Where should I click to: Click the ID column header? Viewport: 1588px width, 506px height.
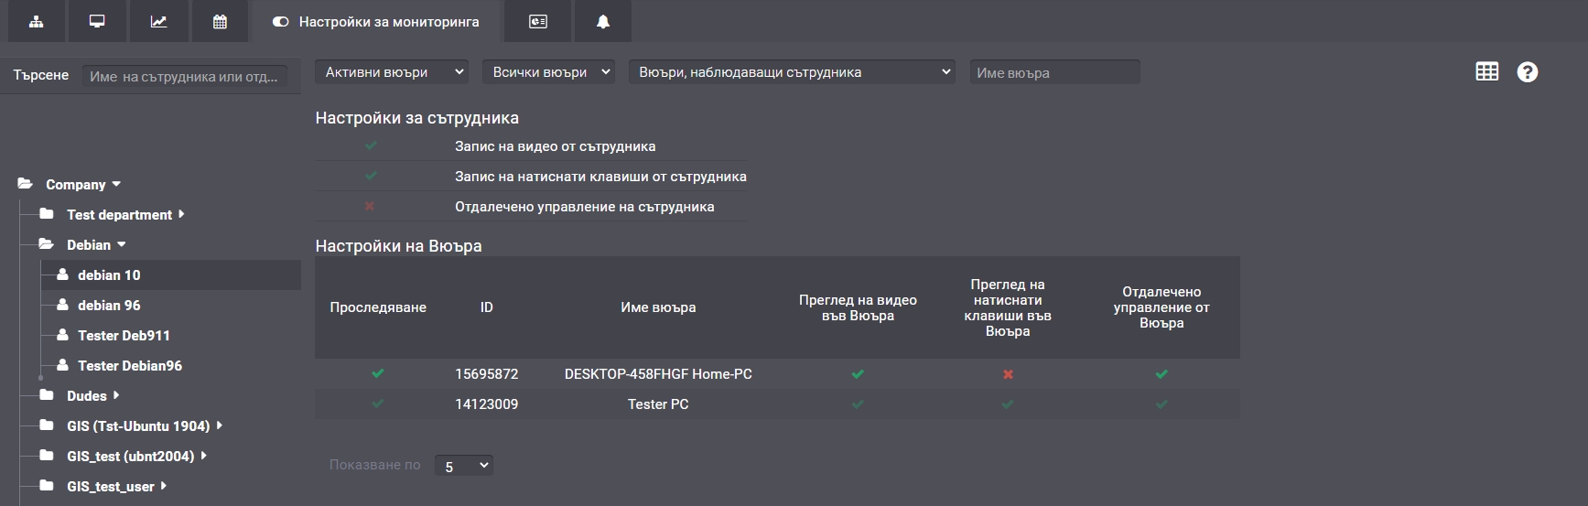click(487, 307)
